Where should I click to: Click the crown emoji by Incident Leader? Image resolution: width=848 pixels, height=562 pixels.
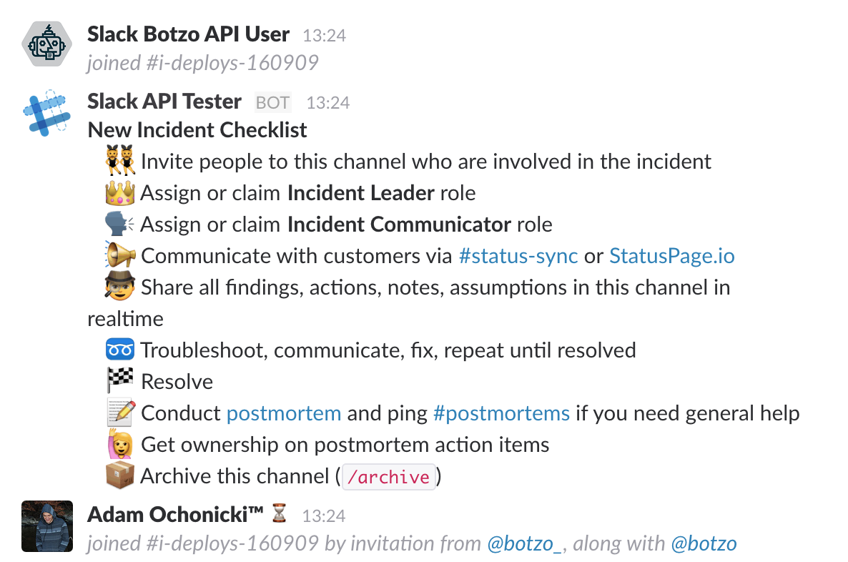(120, 192)
